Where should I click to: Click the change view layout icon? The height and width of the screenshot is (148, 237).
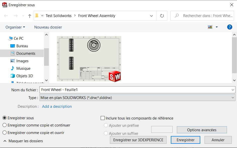210,27
